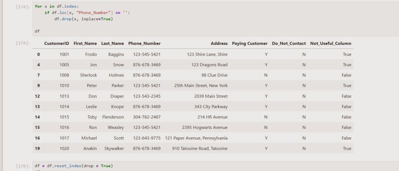Click phone number 123-643-9775
Viewport: 399px width, 171px height.
pyautogui.click(x=147, y=138)
